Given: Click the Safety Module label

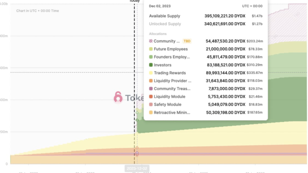Looking at the screenshot, I should pos(168,104).
